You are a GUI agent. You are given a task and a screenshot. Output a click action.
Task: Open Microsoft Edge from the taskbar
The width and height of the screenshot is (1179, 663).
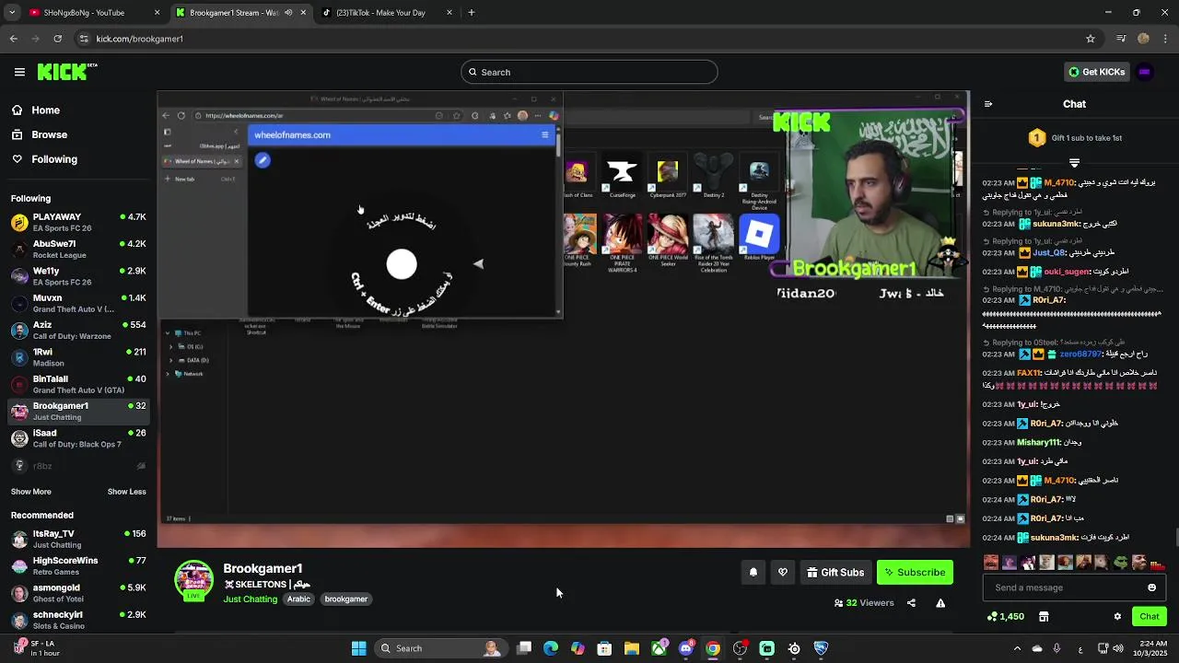551,648
